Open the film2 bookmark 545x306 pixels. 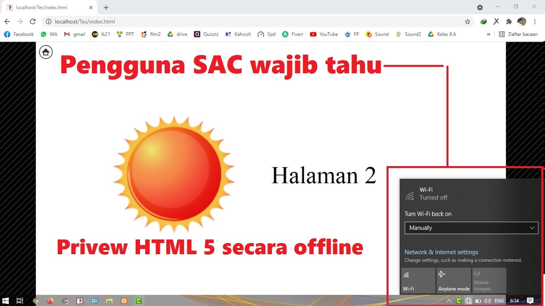pos(151,34)
